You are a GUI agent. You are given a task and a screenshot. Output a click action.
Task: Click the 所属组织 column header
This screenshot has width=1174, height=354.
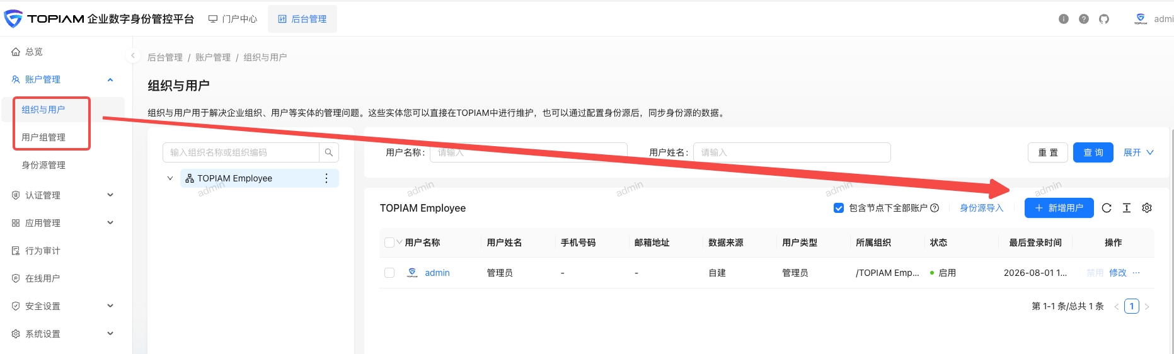coord(873,243)
